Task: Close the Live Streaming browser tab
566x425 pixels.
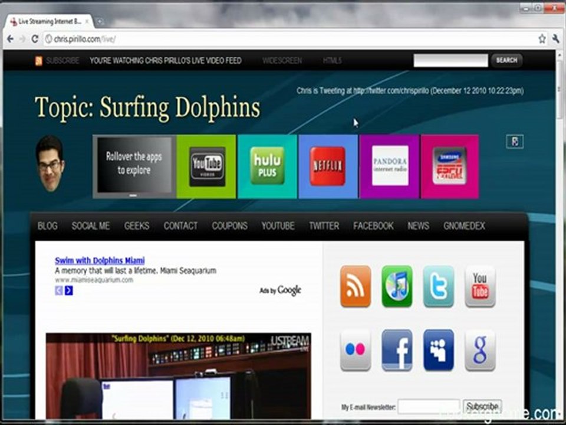Action: 87,22
